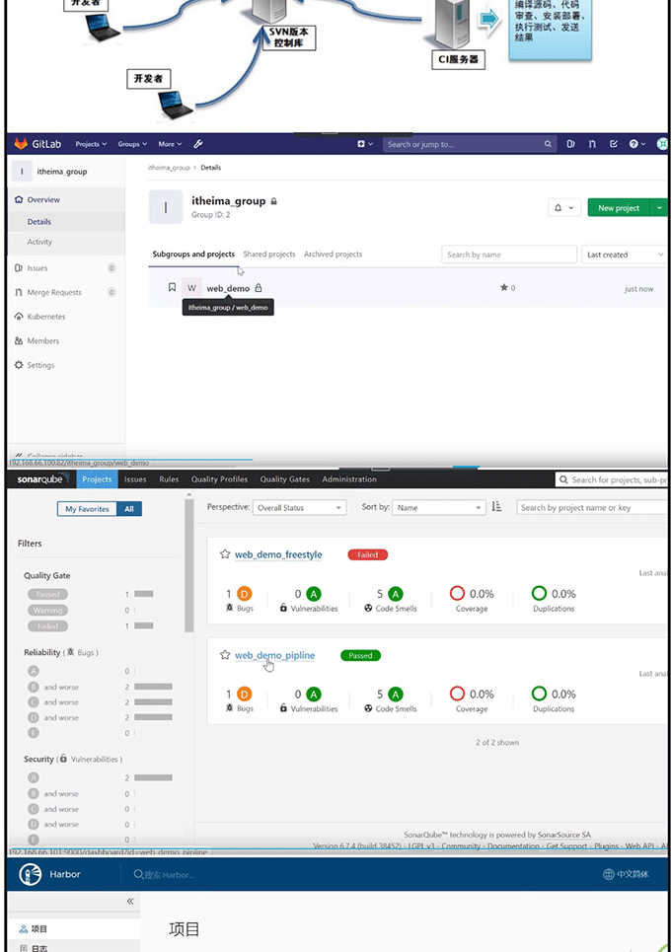Image resolution: width=671 pixels, height=952 pixels.
Task: Favorite web_demo_freestyle with the star
Action: tap(225, 553)
